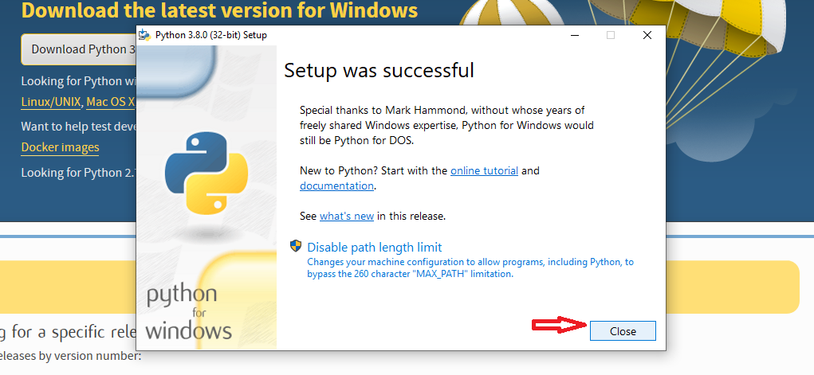Click the greyed-out maximize icon of Setup window
Viewport: 814px width, 375px height.
[x=611, y=35]
